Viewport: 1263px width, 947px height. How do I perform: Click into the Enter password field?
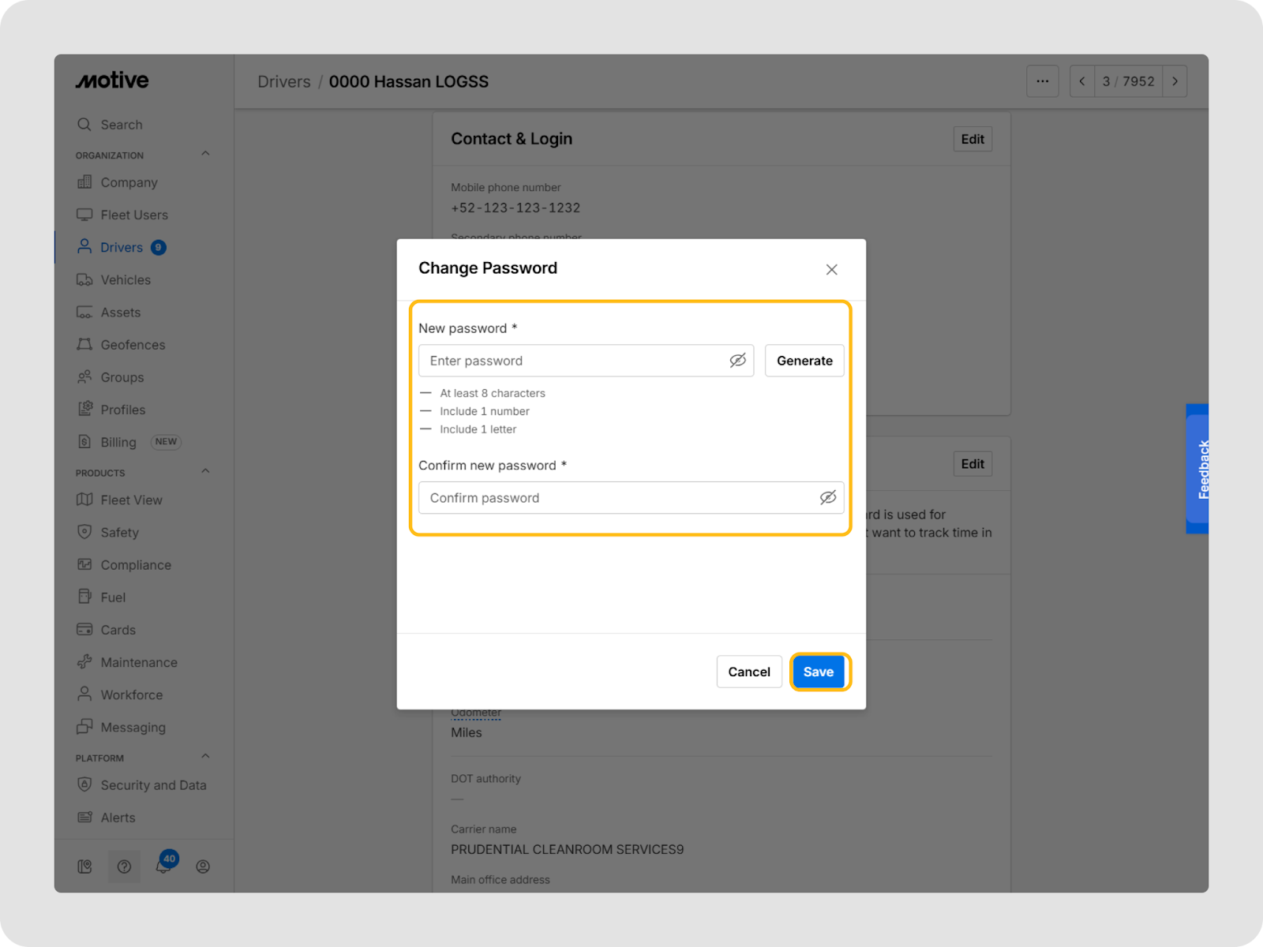tap(572, 361)
